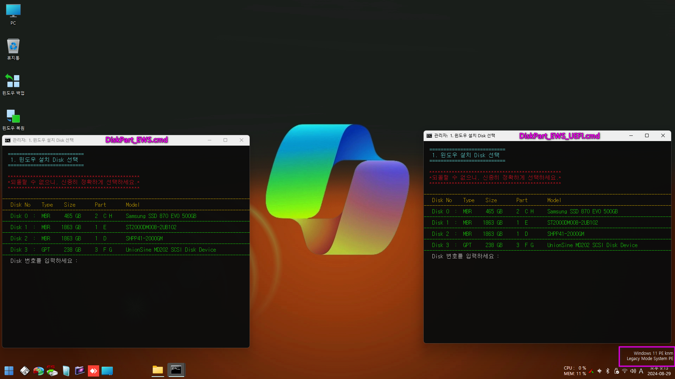Launch the 윈도우 복원 desktop shortcut
Viewport: 675px width, 379px height.
point(13,120)
